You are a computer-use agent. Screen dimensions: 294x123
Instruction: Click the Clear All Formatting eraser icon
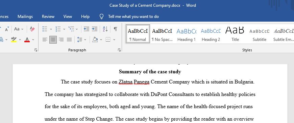(x=32, y=29)
